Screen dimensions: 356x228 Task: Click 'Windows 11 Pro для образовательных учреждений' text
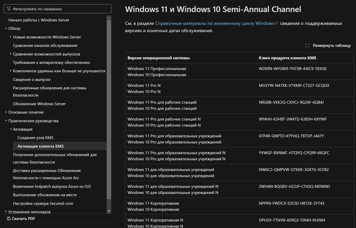tap(174, 136)
